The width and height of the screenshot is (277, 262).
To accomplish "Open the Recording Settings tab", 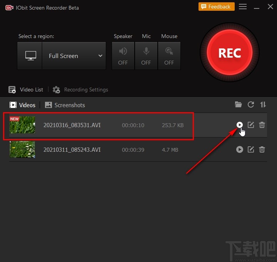I will tap(80, 90).
